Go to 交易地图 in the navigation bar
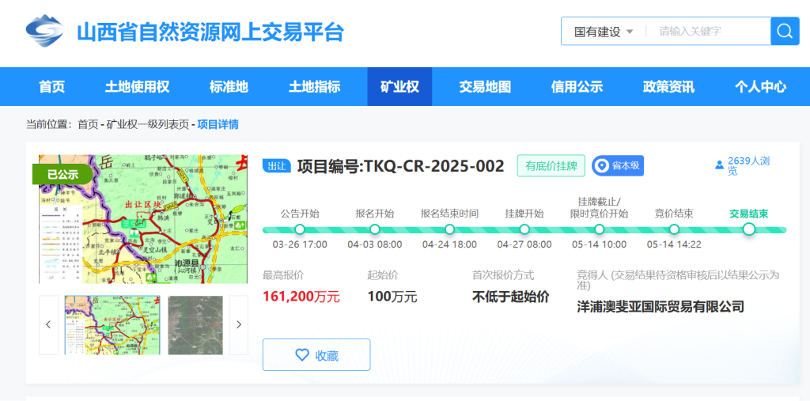The height and width of the screenshot is (401, 810). [485, 87]
